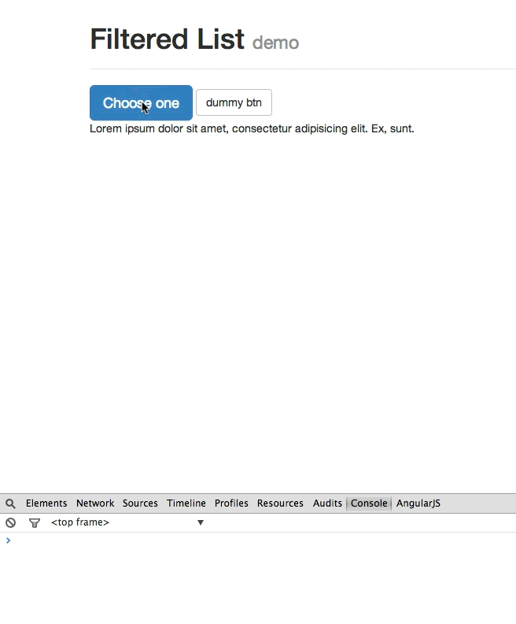Viewport: 516px width, 624px height.
Task: Open the Sources tab
Action: tap(140, 503)
